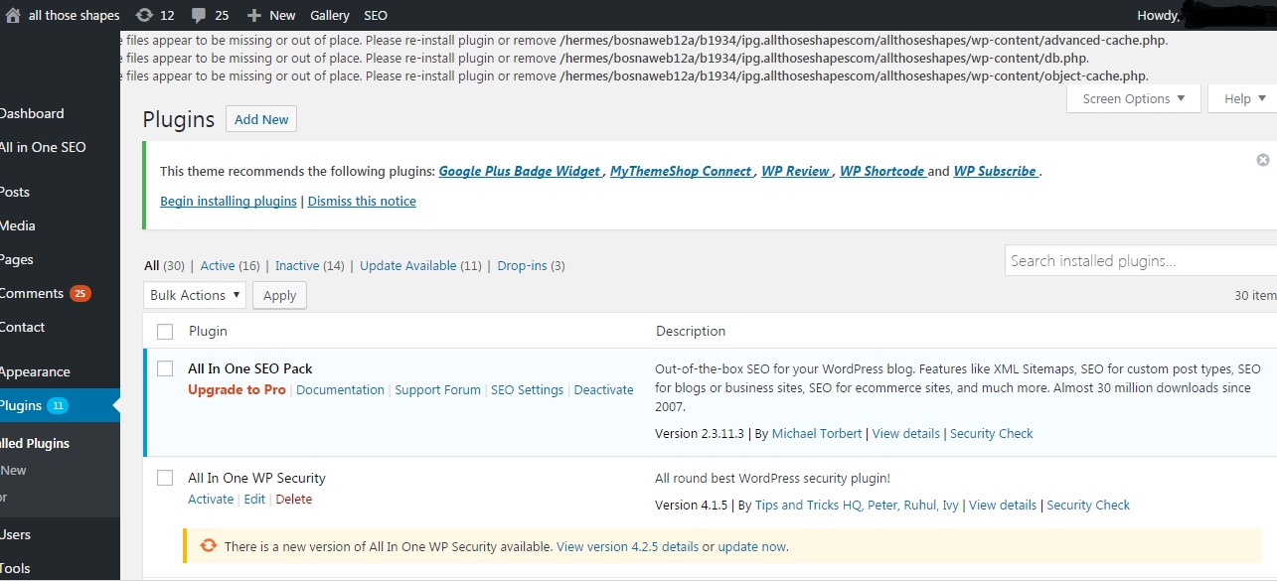
Task: View details for All In One WP Security
Action: click(x=1003, y=505)
